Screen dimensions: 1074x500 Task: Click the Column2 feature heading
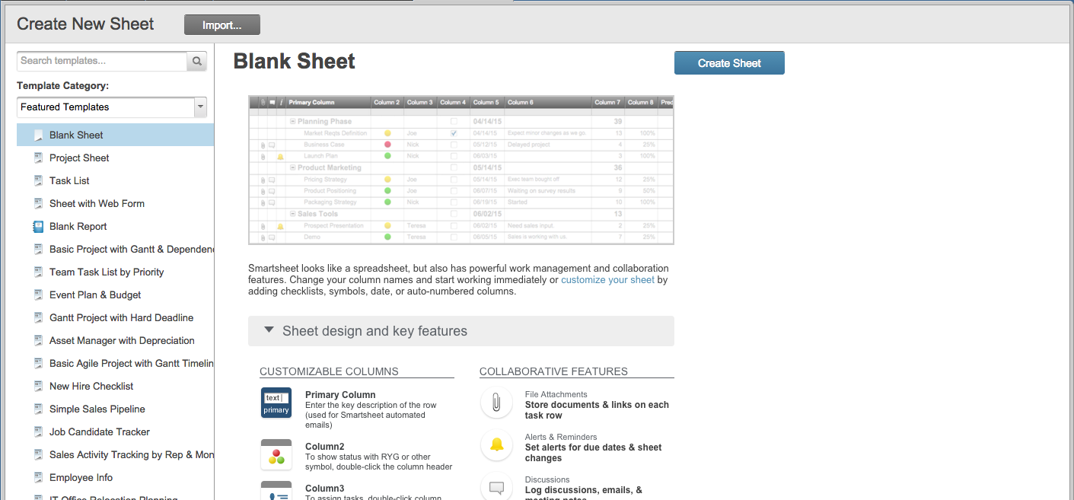pos(325,447)
